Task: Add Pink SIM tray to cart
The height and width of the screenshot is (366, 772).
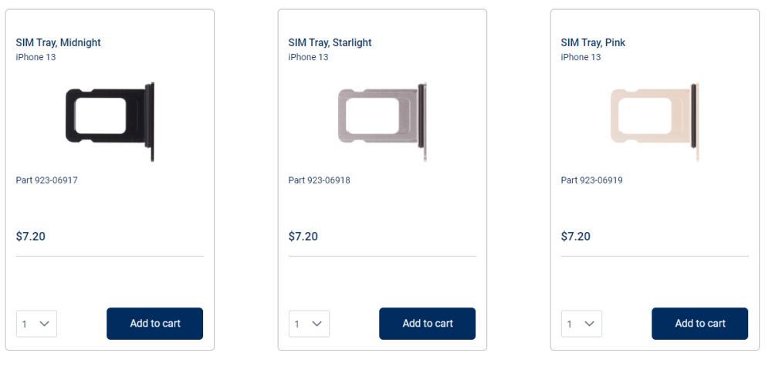Action: [x=700, y=324]
